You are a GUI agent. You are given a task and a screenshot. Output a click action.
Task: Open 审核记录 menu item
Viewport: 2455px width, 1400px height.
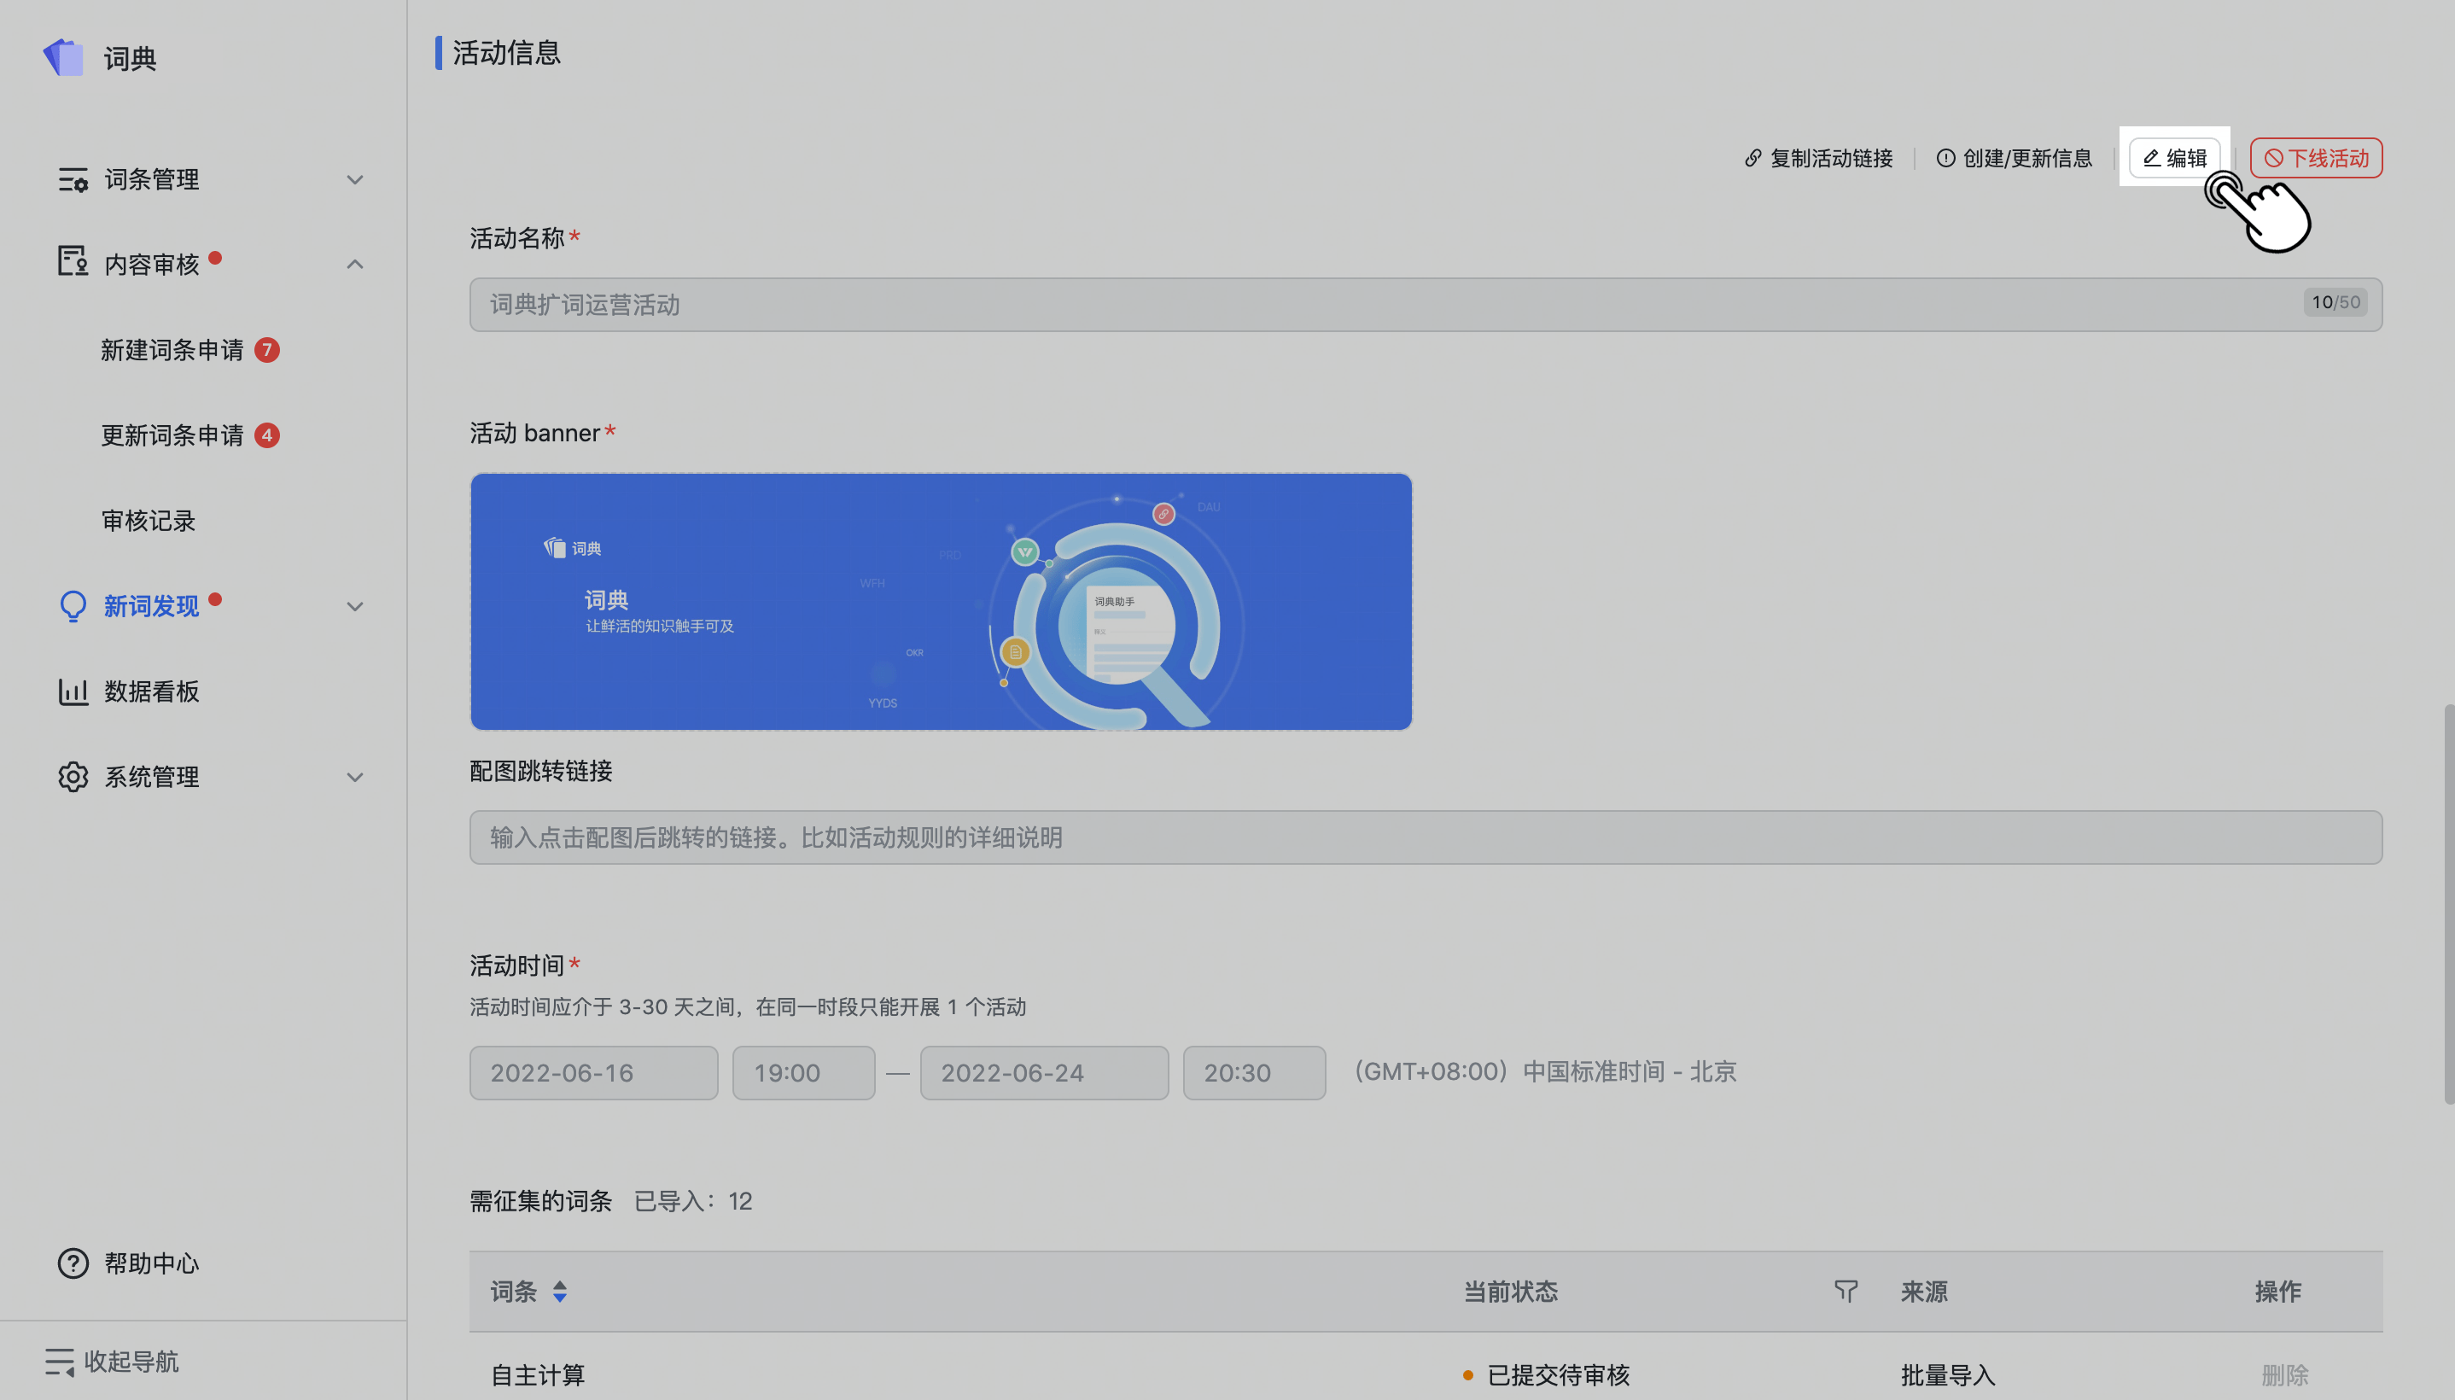tap(149, 521)
